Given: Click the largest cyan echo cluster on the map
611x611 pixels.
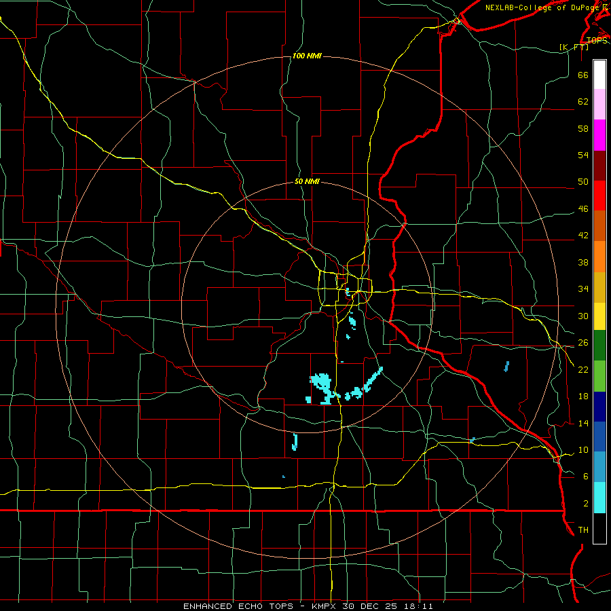Looking at the screenshot, I should point(322,388).
